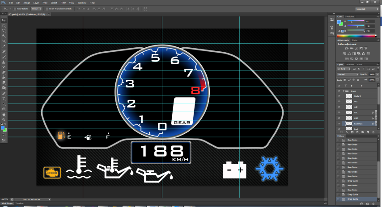Open the layer filter Kind dropdown
The width and height of the screenshot is (382, 207).
[344, 69]
